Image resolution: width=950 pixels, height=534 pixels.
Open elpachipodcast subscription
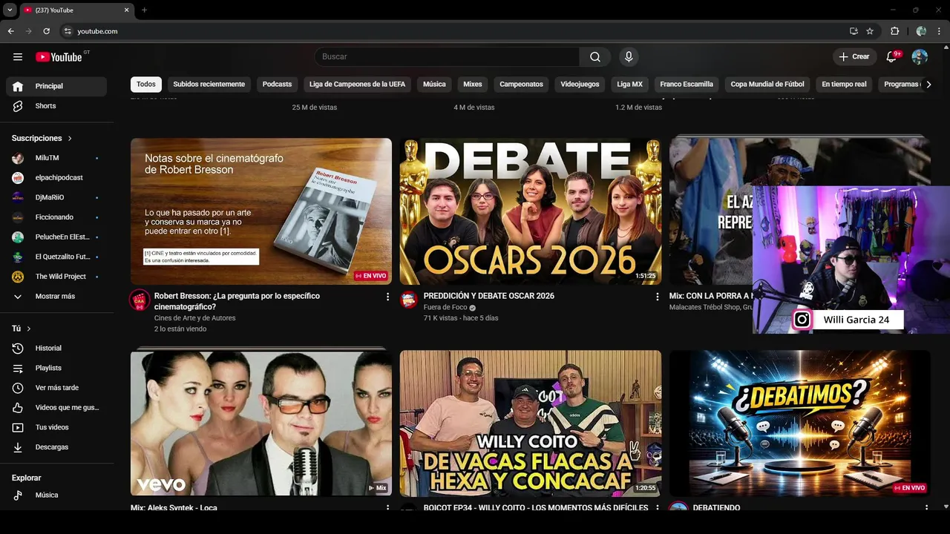[56, 178]
